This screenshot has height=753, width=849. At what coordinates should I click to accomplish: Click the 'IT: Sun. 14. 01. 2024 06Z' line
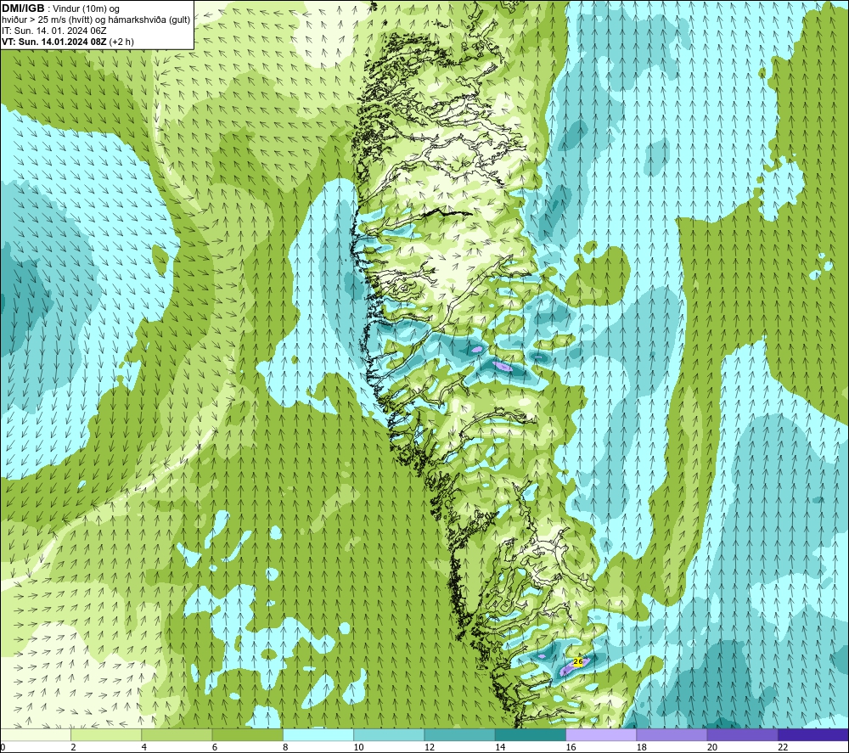tap(54, 31)
